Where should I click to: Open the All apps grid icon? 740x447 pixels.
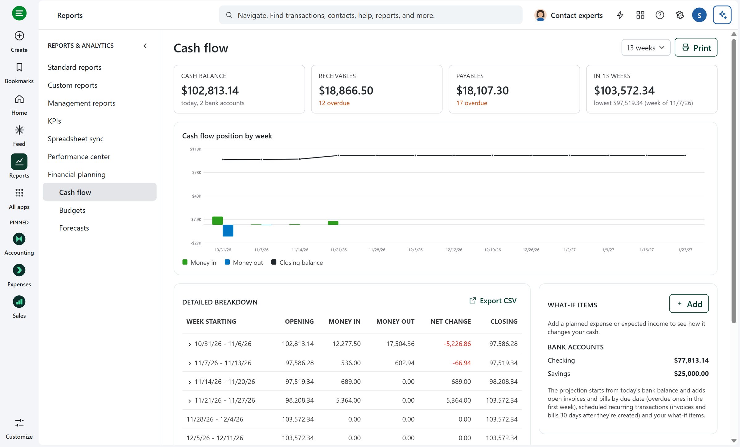19,193
